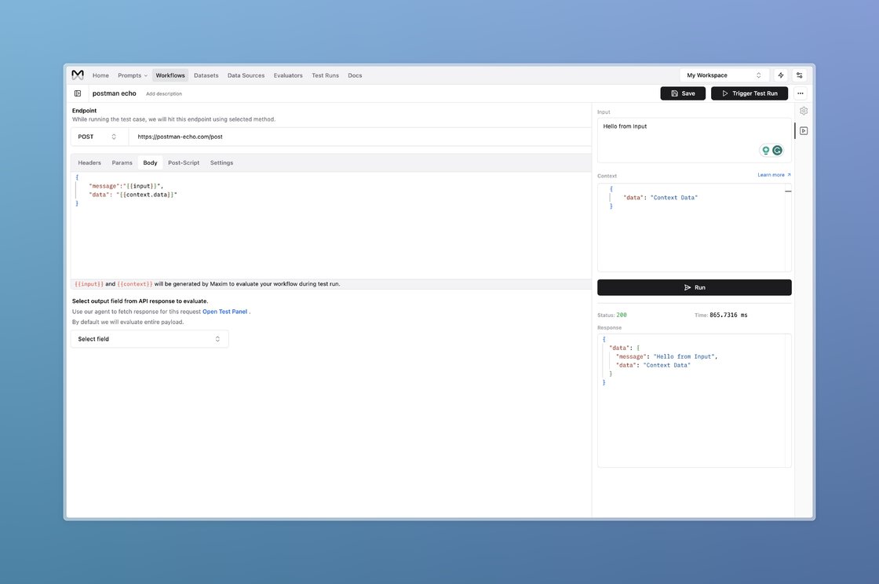The image size is (879, 584).
Task: Select the Body tab
Action: coord(150,162)
